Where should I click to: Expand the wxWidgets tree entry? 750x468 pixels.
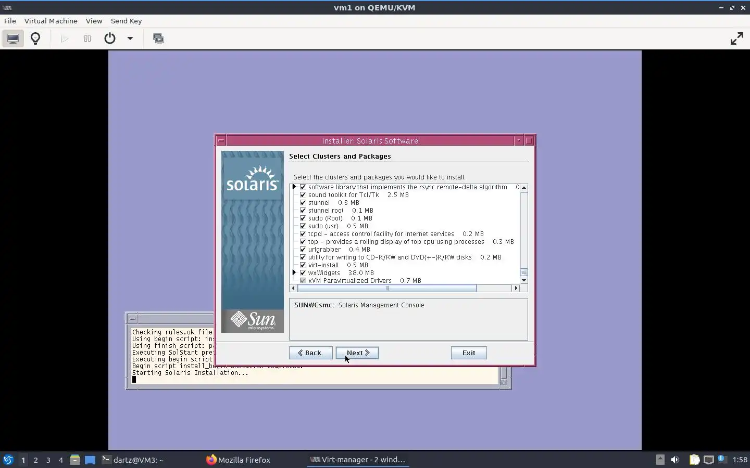tap(294, 272)
